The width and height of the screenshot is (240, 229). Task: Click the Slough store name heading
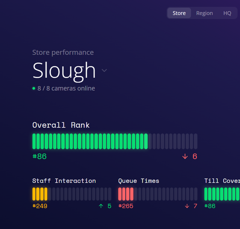pyautogui.click(x=64, y=70)
